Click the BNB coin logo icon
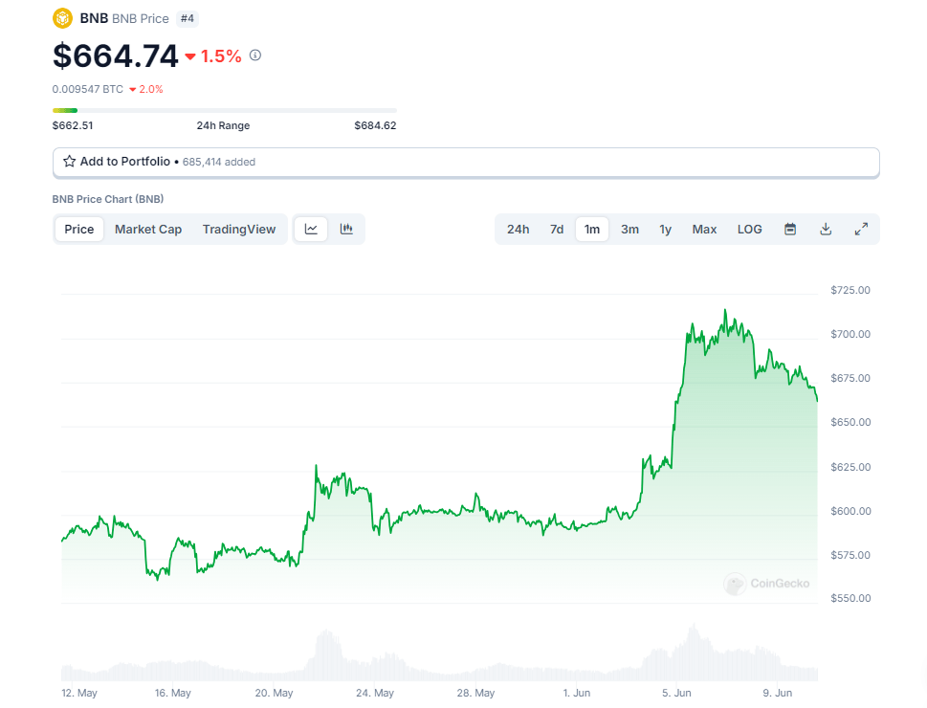Viewport: 927px width, 708px height. click(63, 18)
